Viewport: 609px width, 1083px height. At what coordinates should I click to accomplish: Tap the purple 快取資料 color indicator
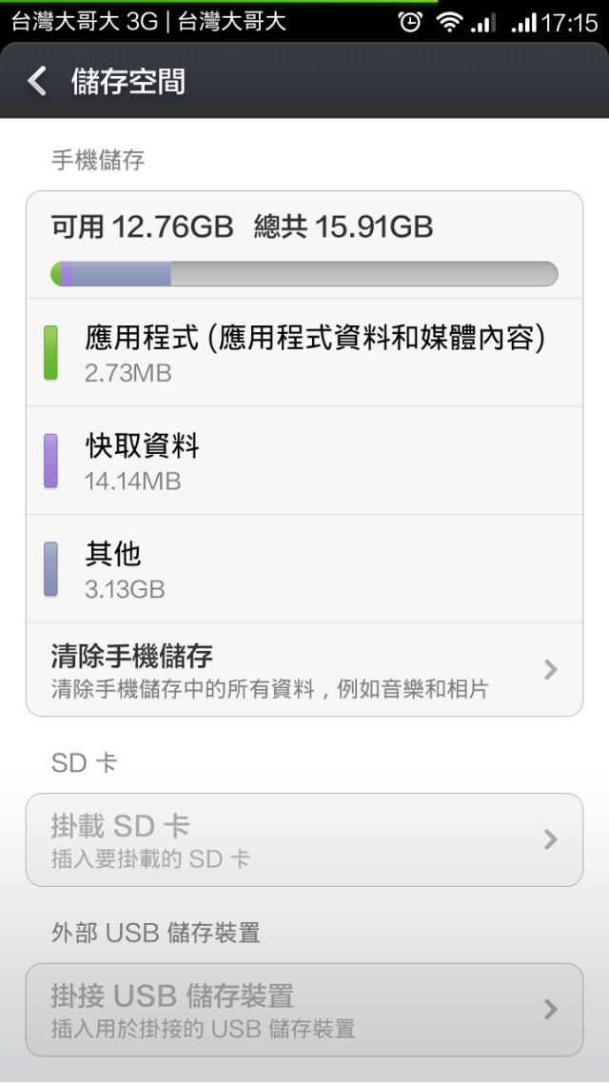(x=50, y=461)
